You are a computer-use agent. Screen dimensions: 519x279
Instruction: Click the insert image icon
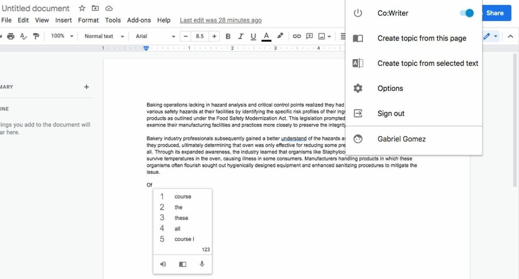pyautogui.click(x=322, y=36)
